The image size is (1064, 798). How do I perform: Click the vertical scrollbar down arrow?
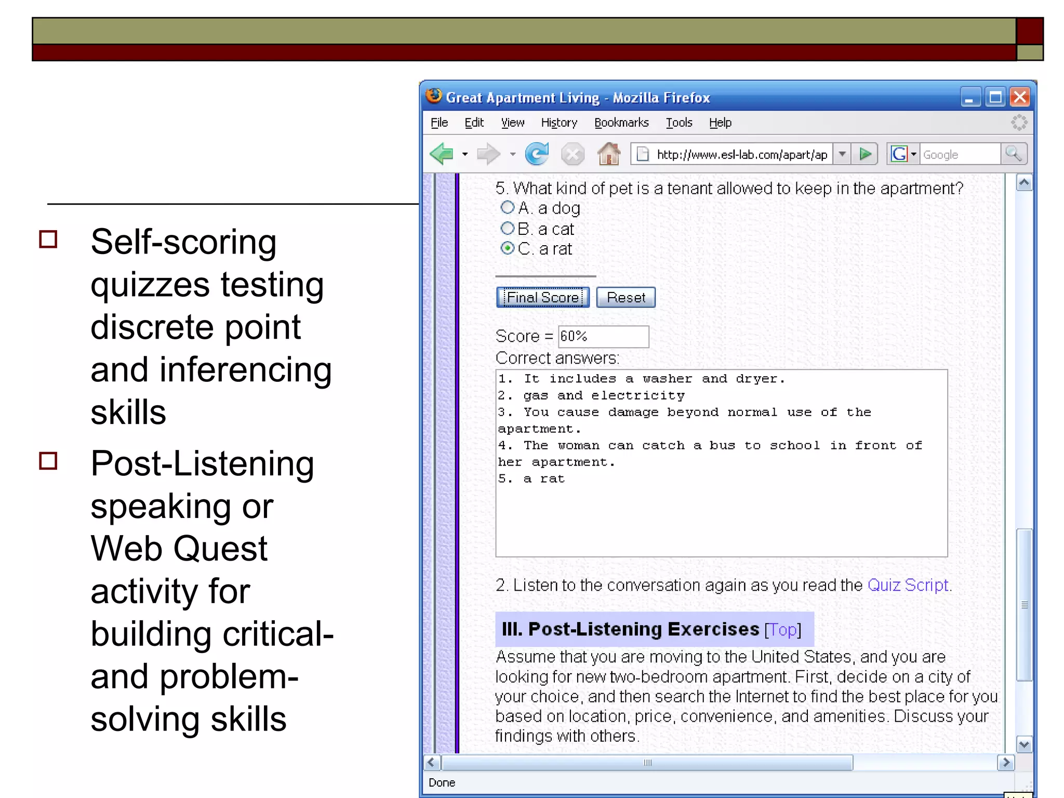pos(1024,744)
